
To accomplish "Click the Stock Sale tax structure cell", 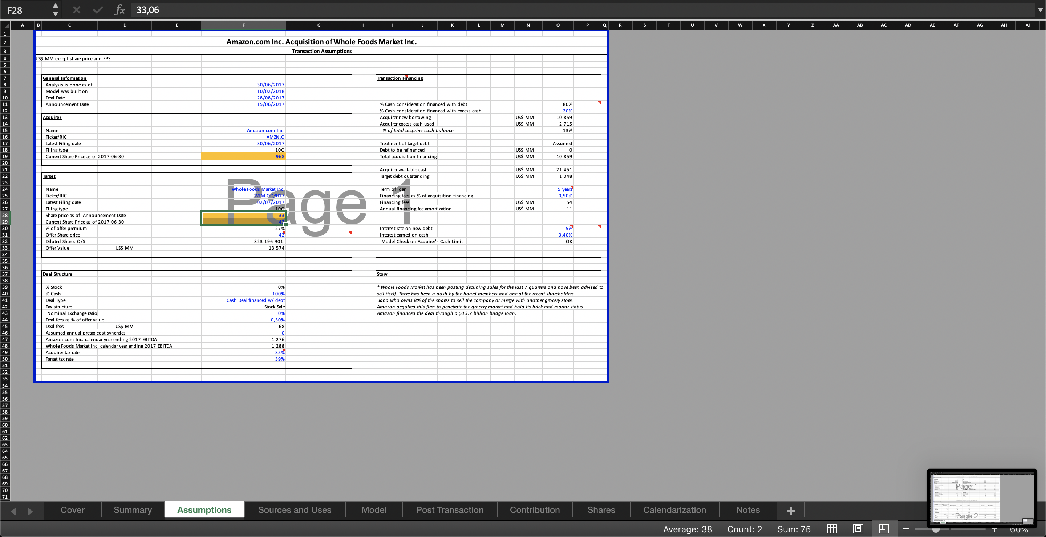I will pos(244,307).
